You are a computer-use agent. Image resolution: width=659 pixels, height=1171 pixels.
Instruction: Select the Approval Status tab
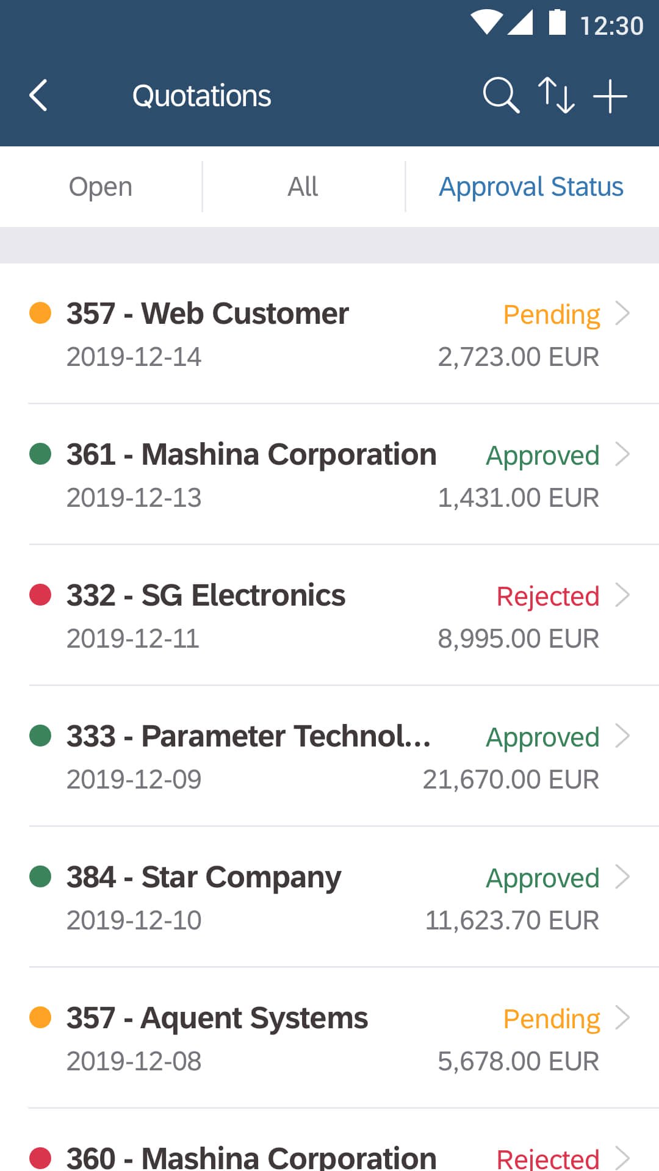(531, 187)
